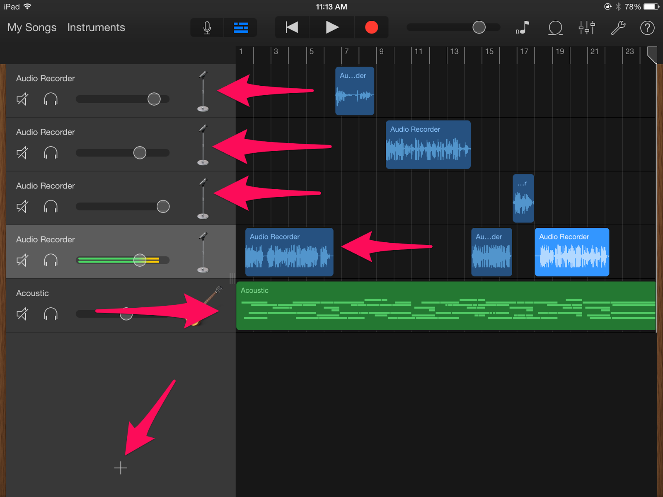Select the 'Acoustic' track name label

tap(32, 293)
